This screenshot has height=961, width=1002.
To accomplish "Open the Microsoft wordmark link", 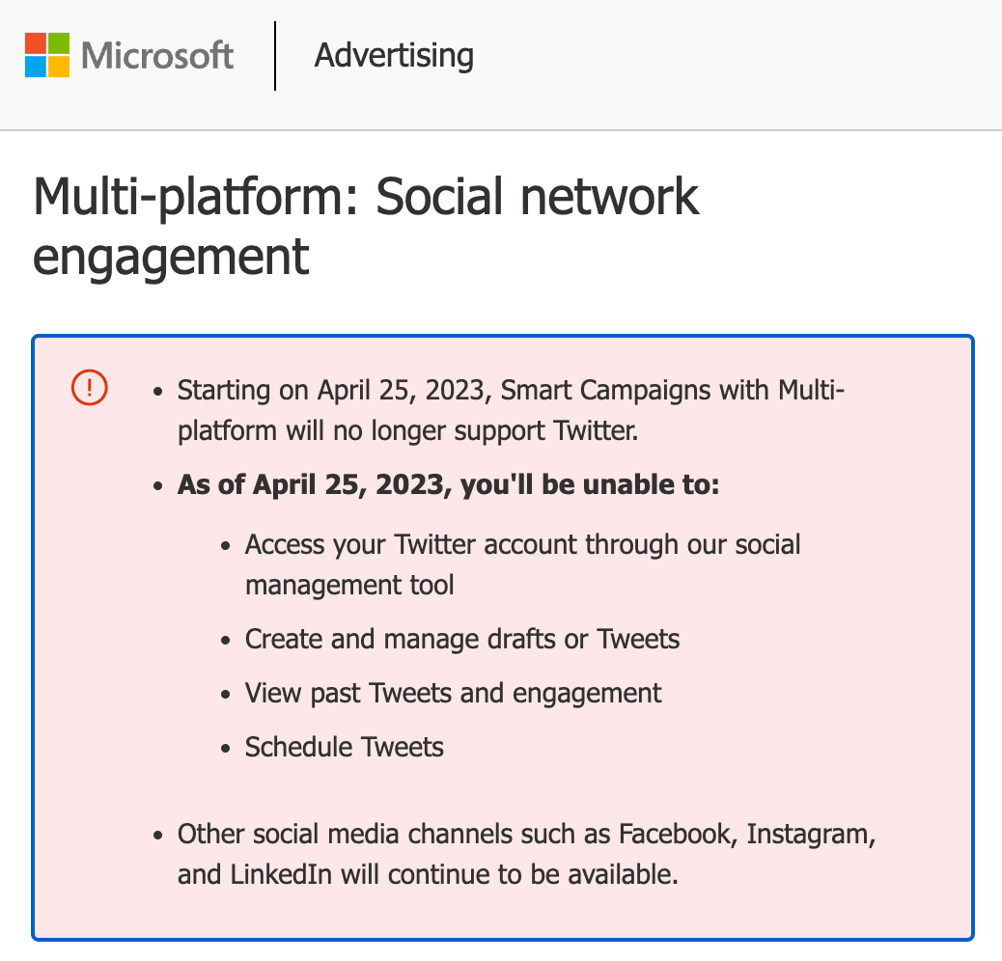I will click(157, 56).
